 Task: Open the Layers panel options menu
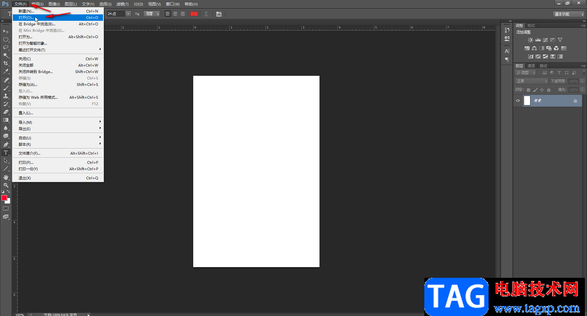(583, 66)
